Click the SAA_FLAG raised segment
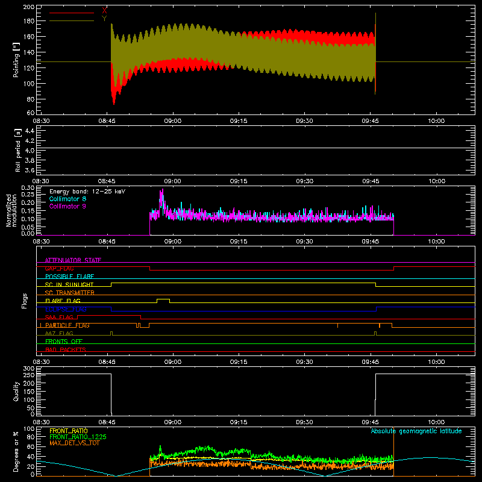The width and height of the screenshot is (482, 482). click(x=109, y=315)
